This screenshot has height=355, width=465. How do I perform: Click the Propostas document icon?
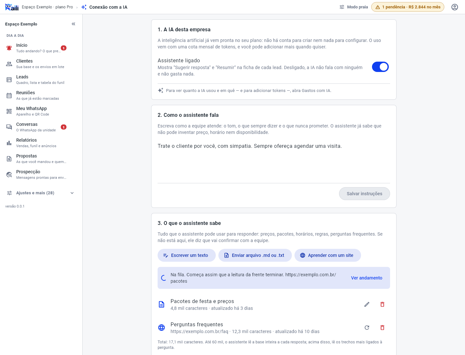click(9, 159)
